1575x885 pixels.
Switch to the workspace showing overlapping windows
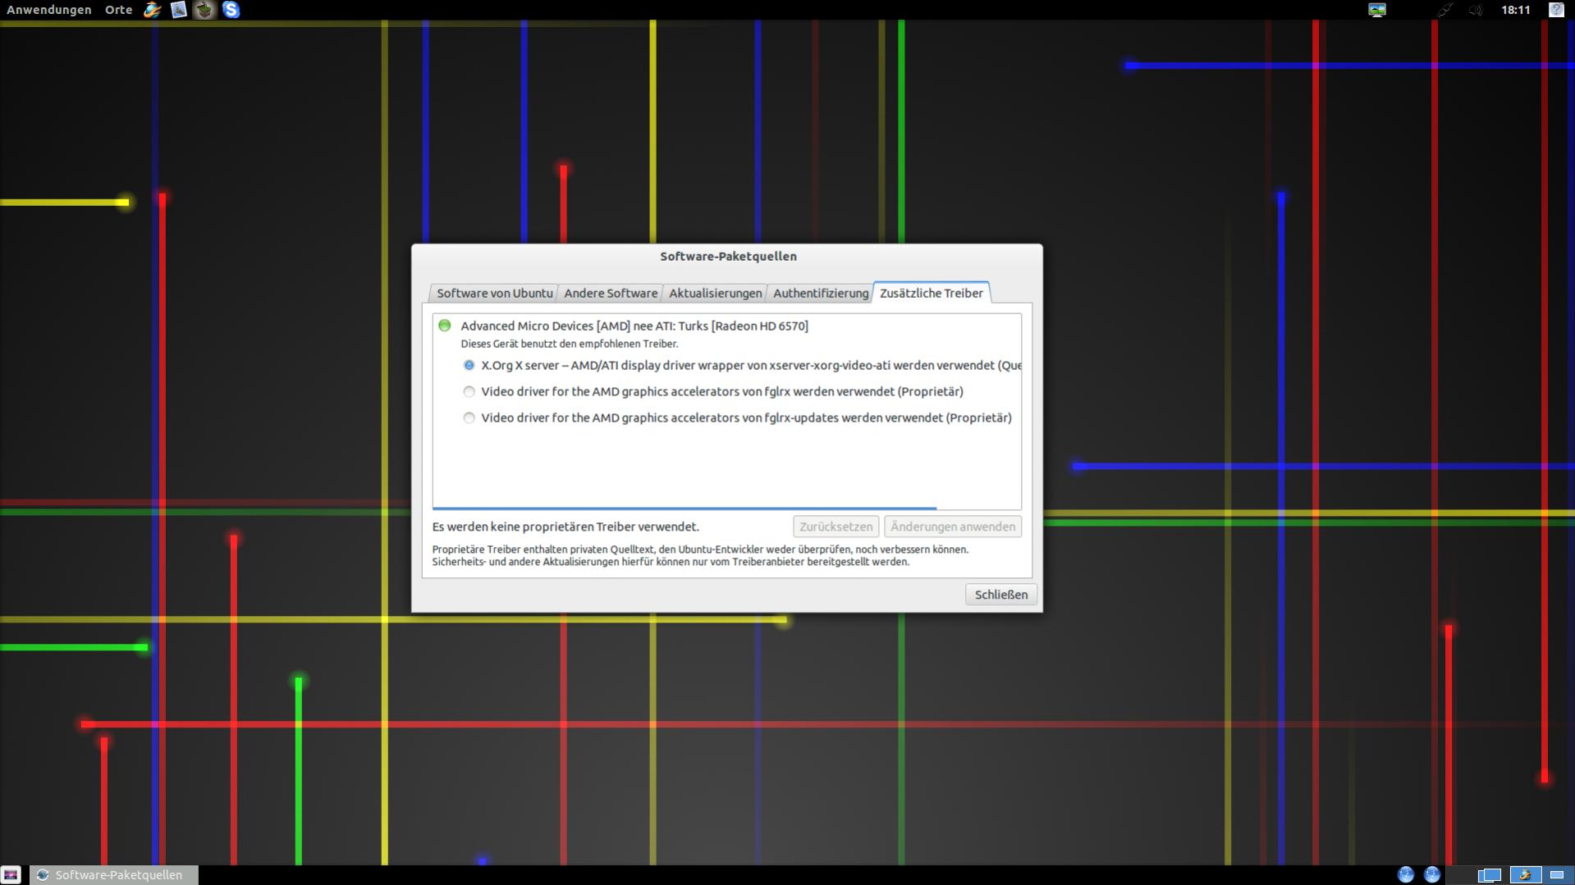1489,875
